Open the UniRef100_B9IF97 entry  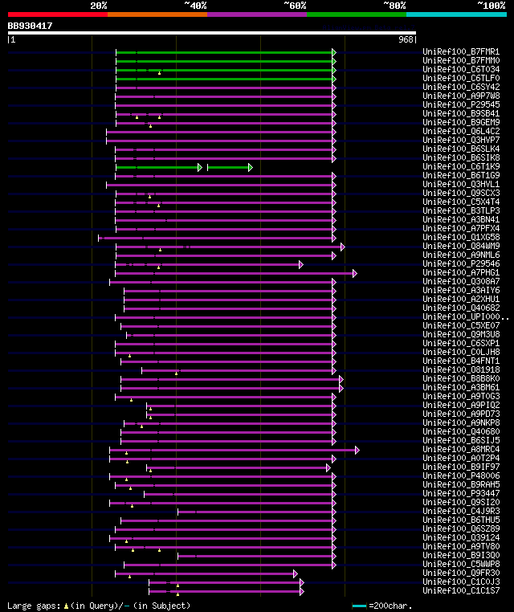pyautogui.click(x=461, y=467)
